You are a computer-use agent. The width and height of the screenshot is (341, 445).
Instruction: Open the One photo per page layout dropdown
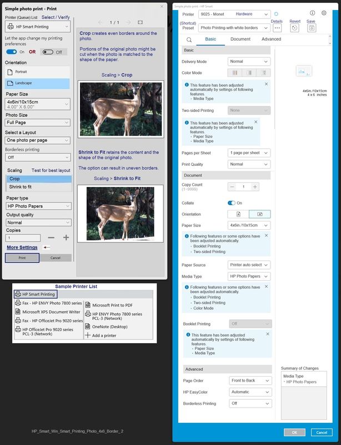click(37, 140)
